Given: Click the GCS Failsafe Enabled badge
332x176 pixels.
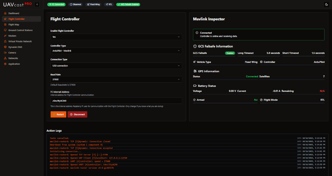Looking at the screenshot, I should (x=128, y=5).
